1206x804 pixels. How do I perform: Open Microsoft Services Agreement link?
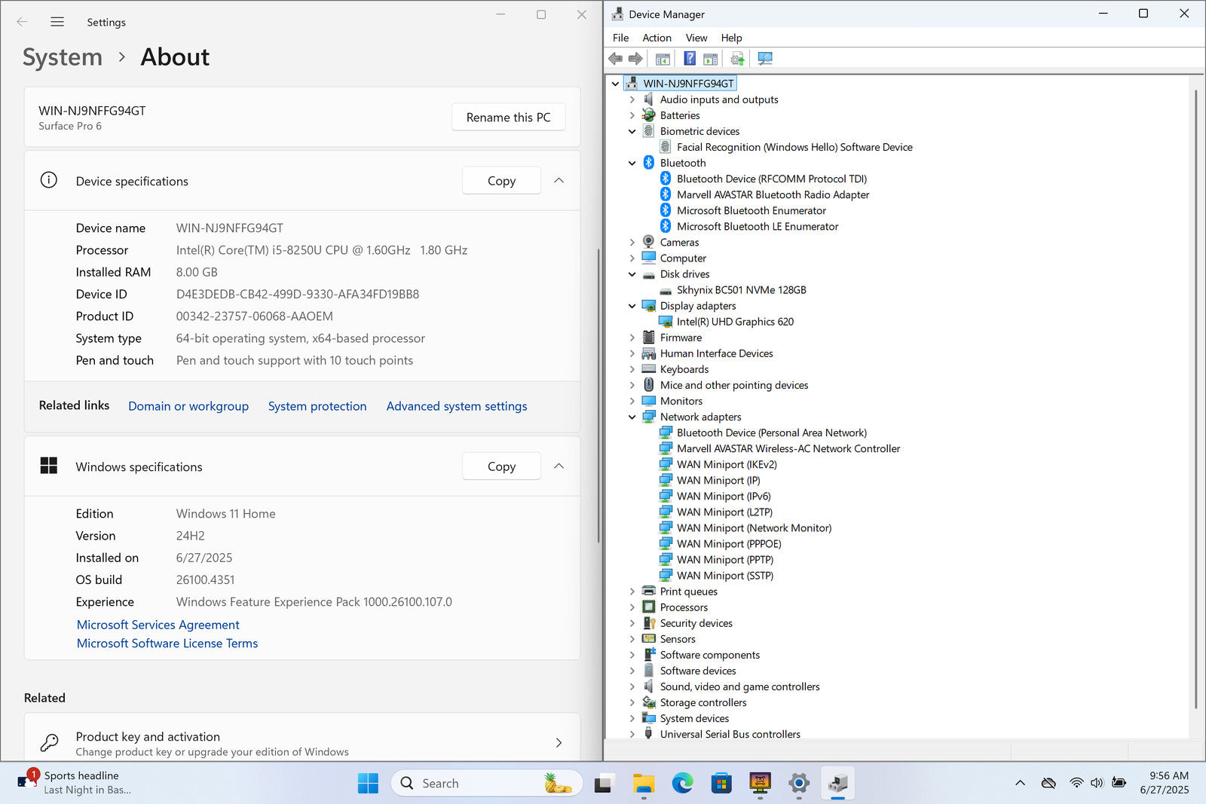pos(158,625)
